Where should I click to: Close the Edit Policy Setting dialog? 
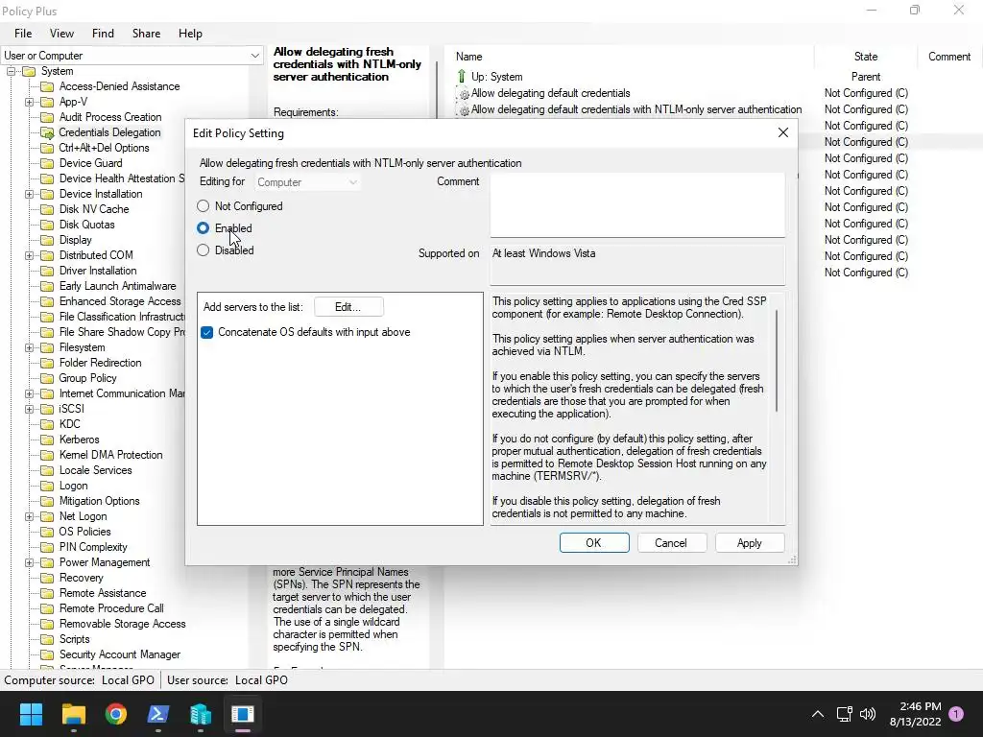click(783, 132)
